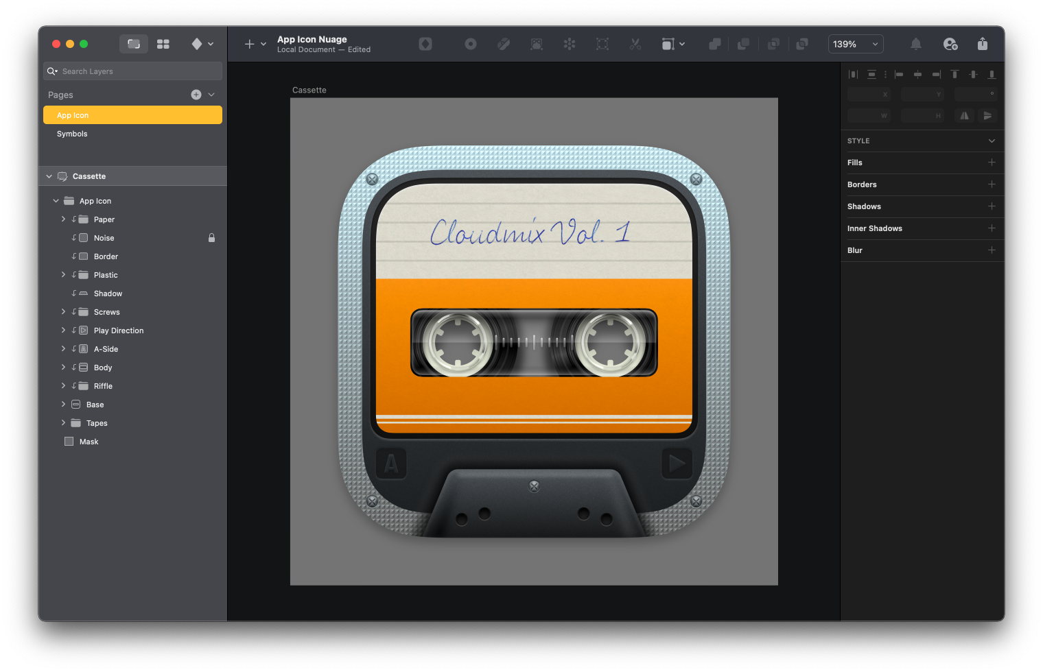The width and height of the screenshot is (1043, 672).
Task: Add a new Fill style
Action: (x=992, y=163)
